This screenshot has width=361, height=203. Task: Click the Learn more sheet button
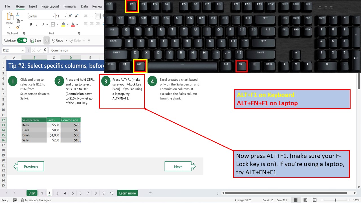127,193
